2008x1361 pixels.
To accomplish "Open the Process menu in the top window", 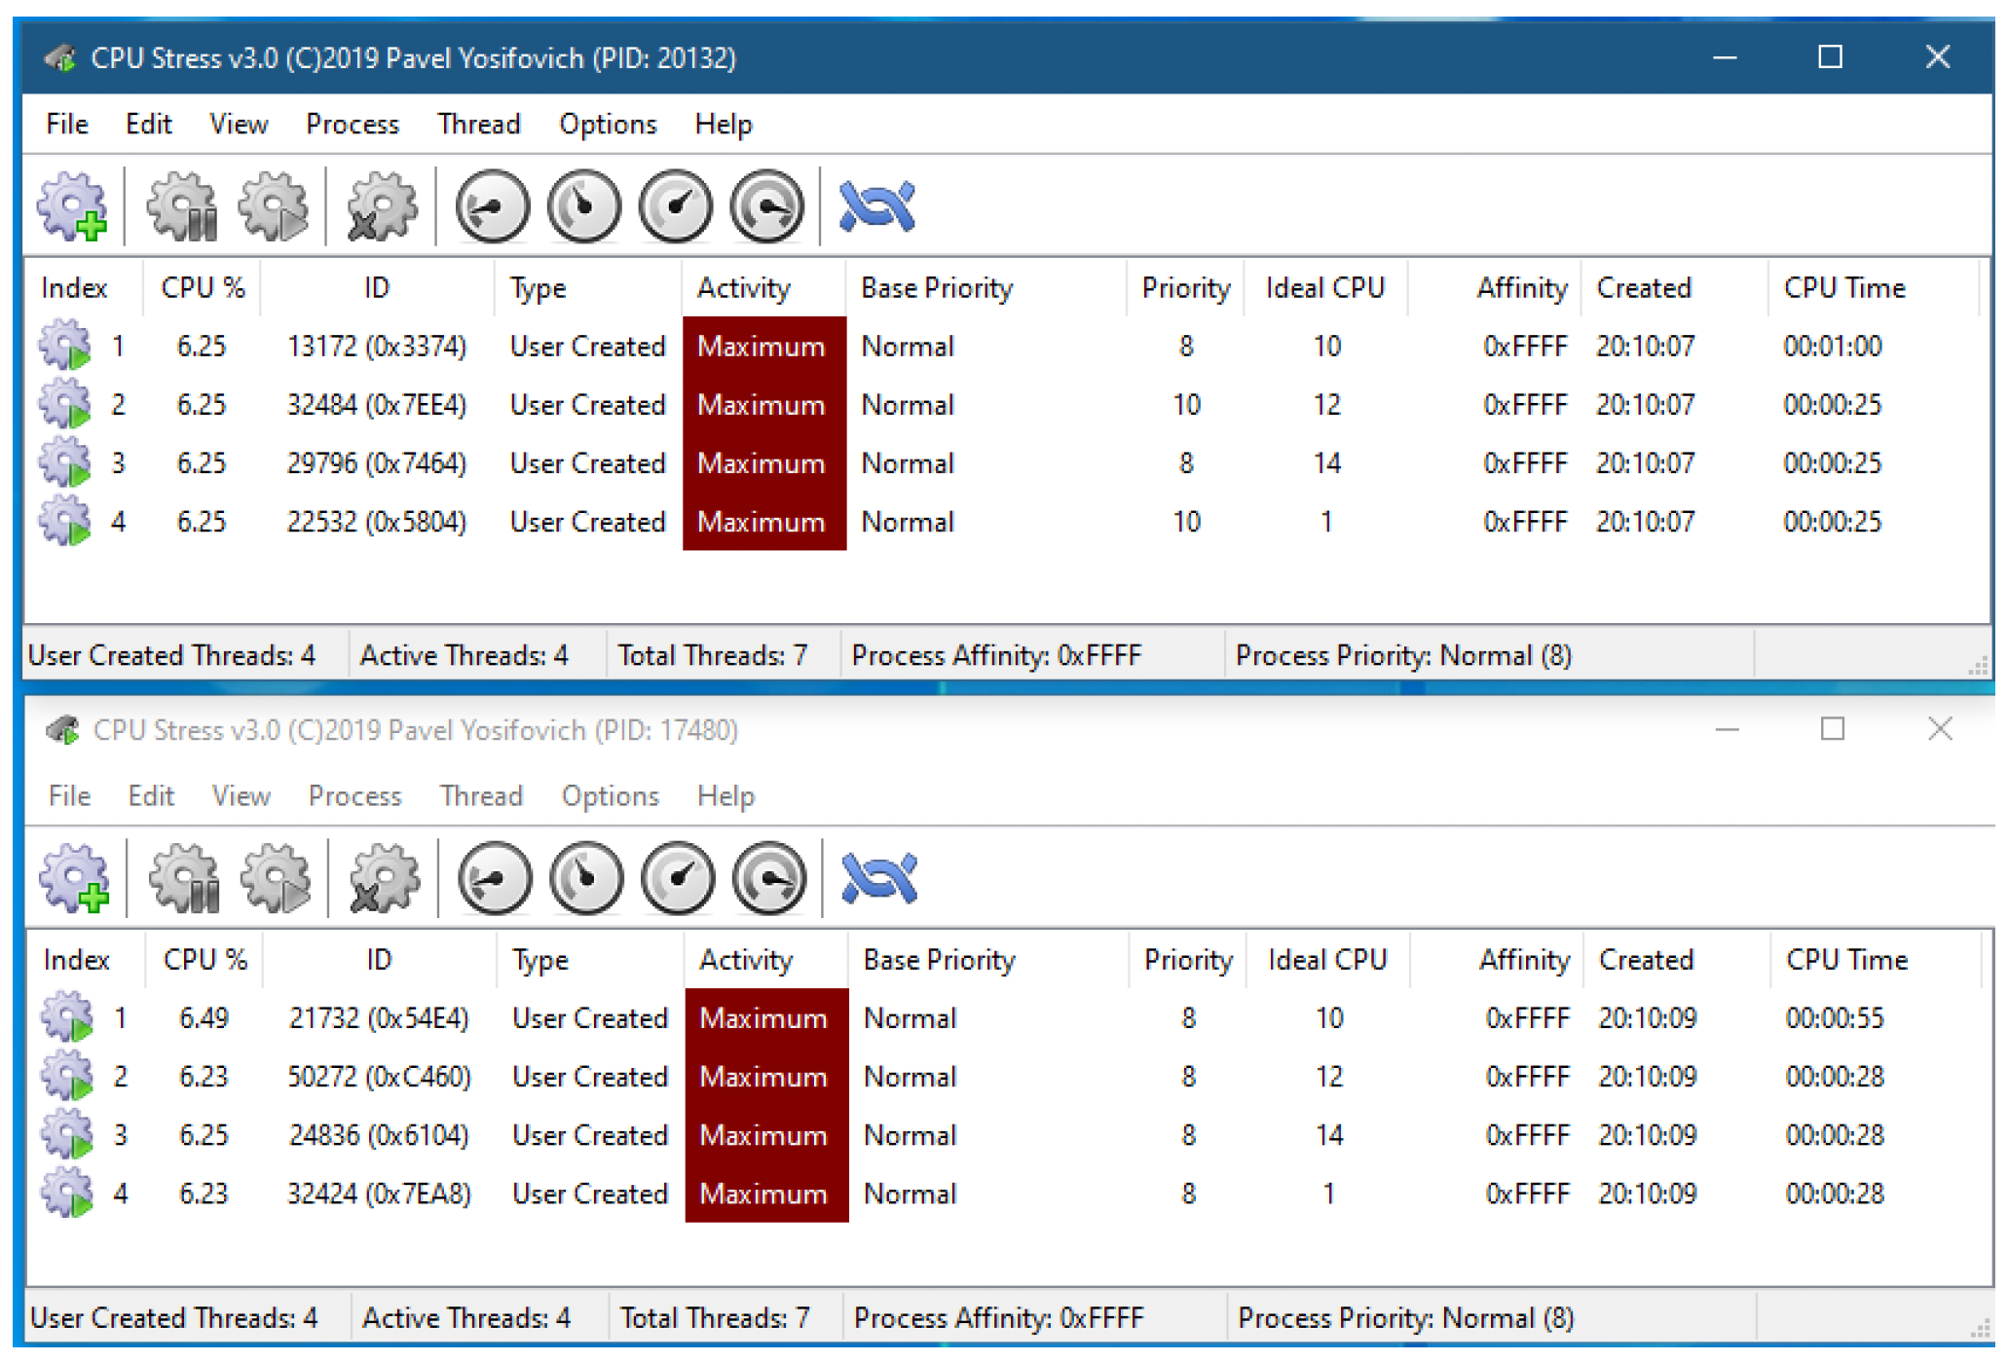I will (353, 125).
